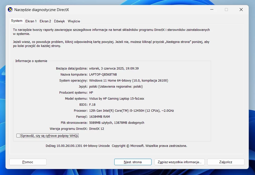Image resolution: width=255 pixels, height=175 pixels.
Task: Click the 'DirectX 12' version value
Action: [x=96, y=129]
